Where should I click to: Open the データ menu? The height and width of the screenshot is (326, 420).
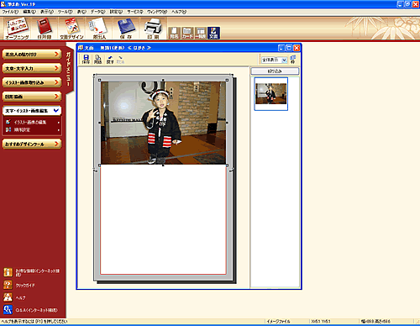coord(97,12)
